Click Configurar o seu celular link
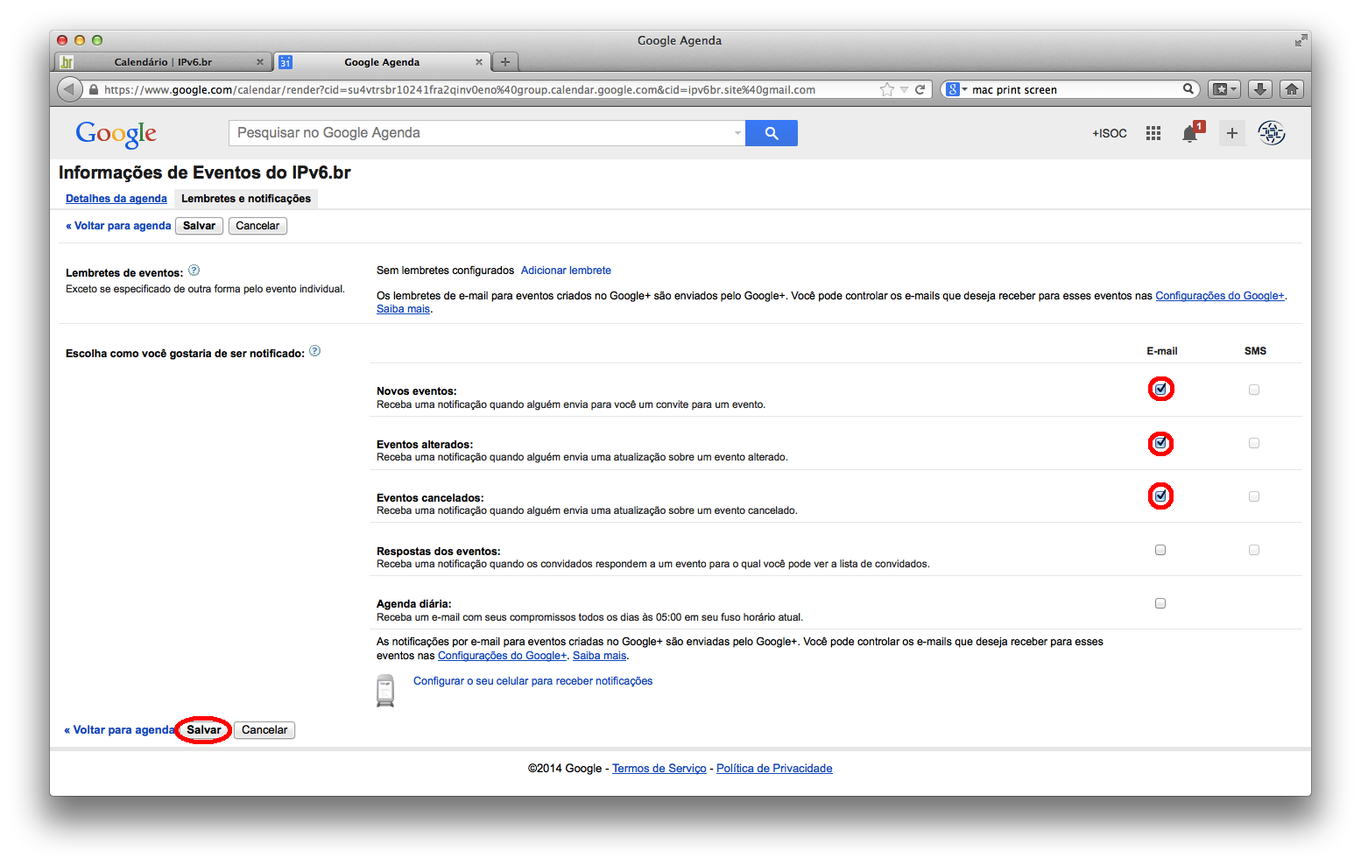The height and width of the screenshot is (865, 1361). (532, 681)
